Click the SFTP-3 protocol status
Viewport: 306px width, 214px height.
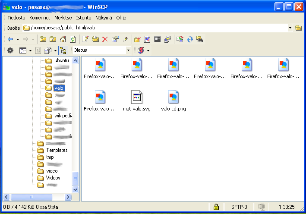(x=239, y=207)
